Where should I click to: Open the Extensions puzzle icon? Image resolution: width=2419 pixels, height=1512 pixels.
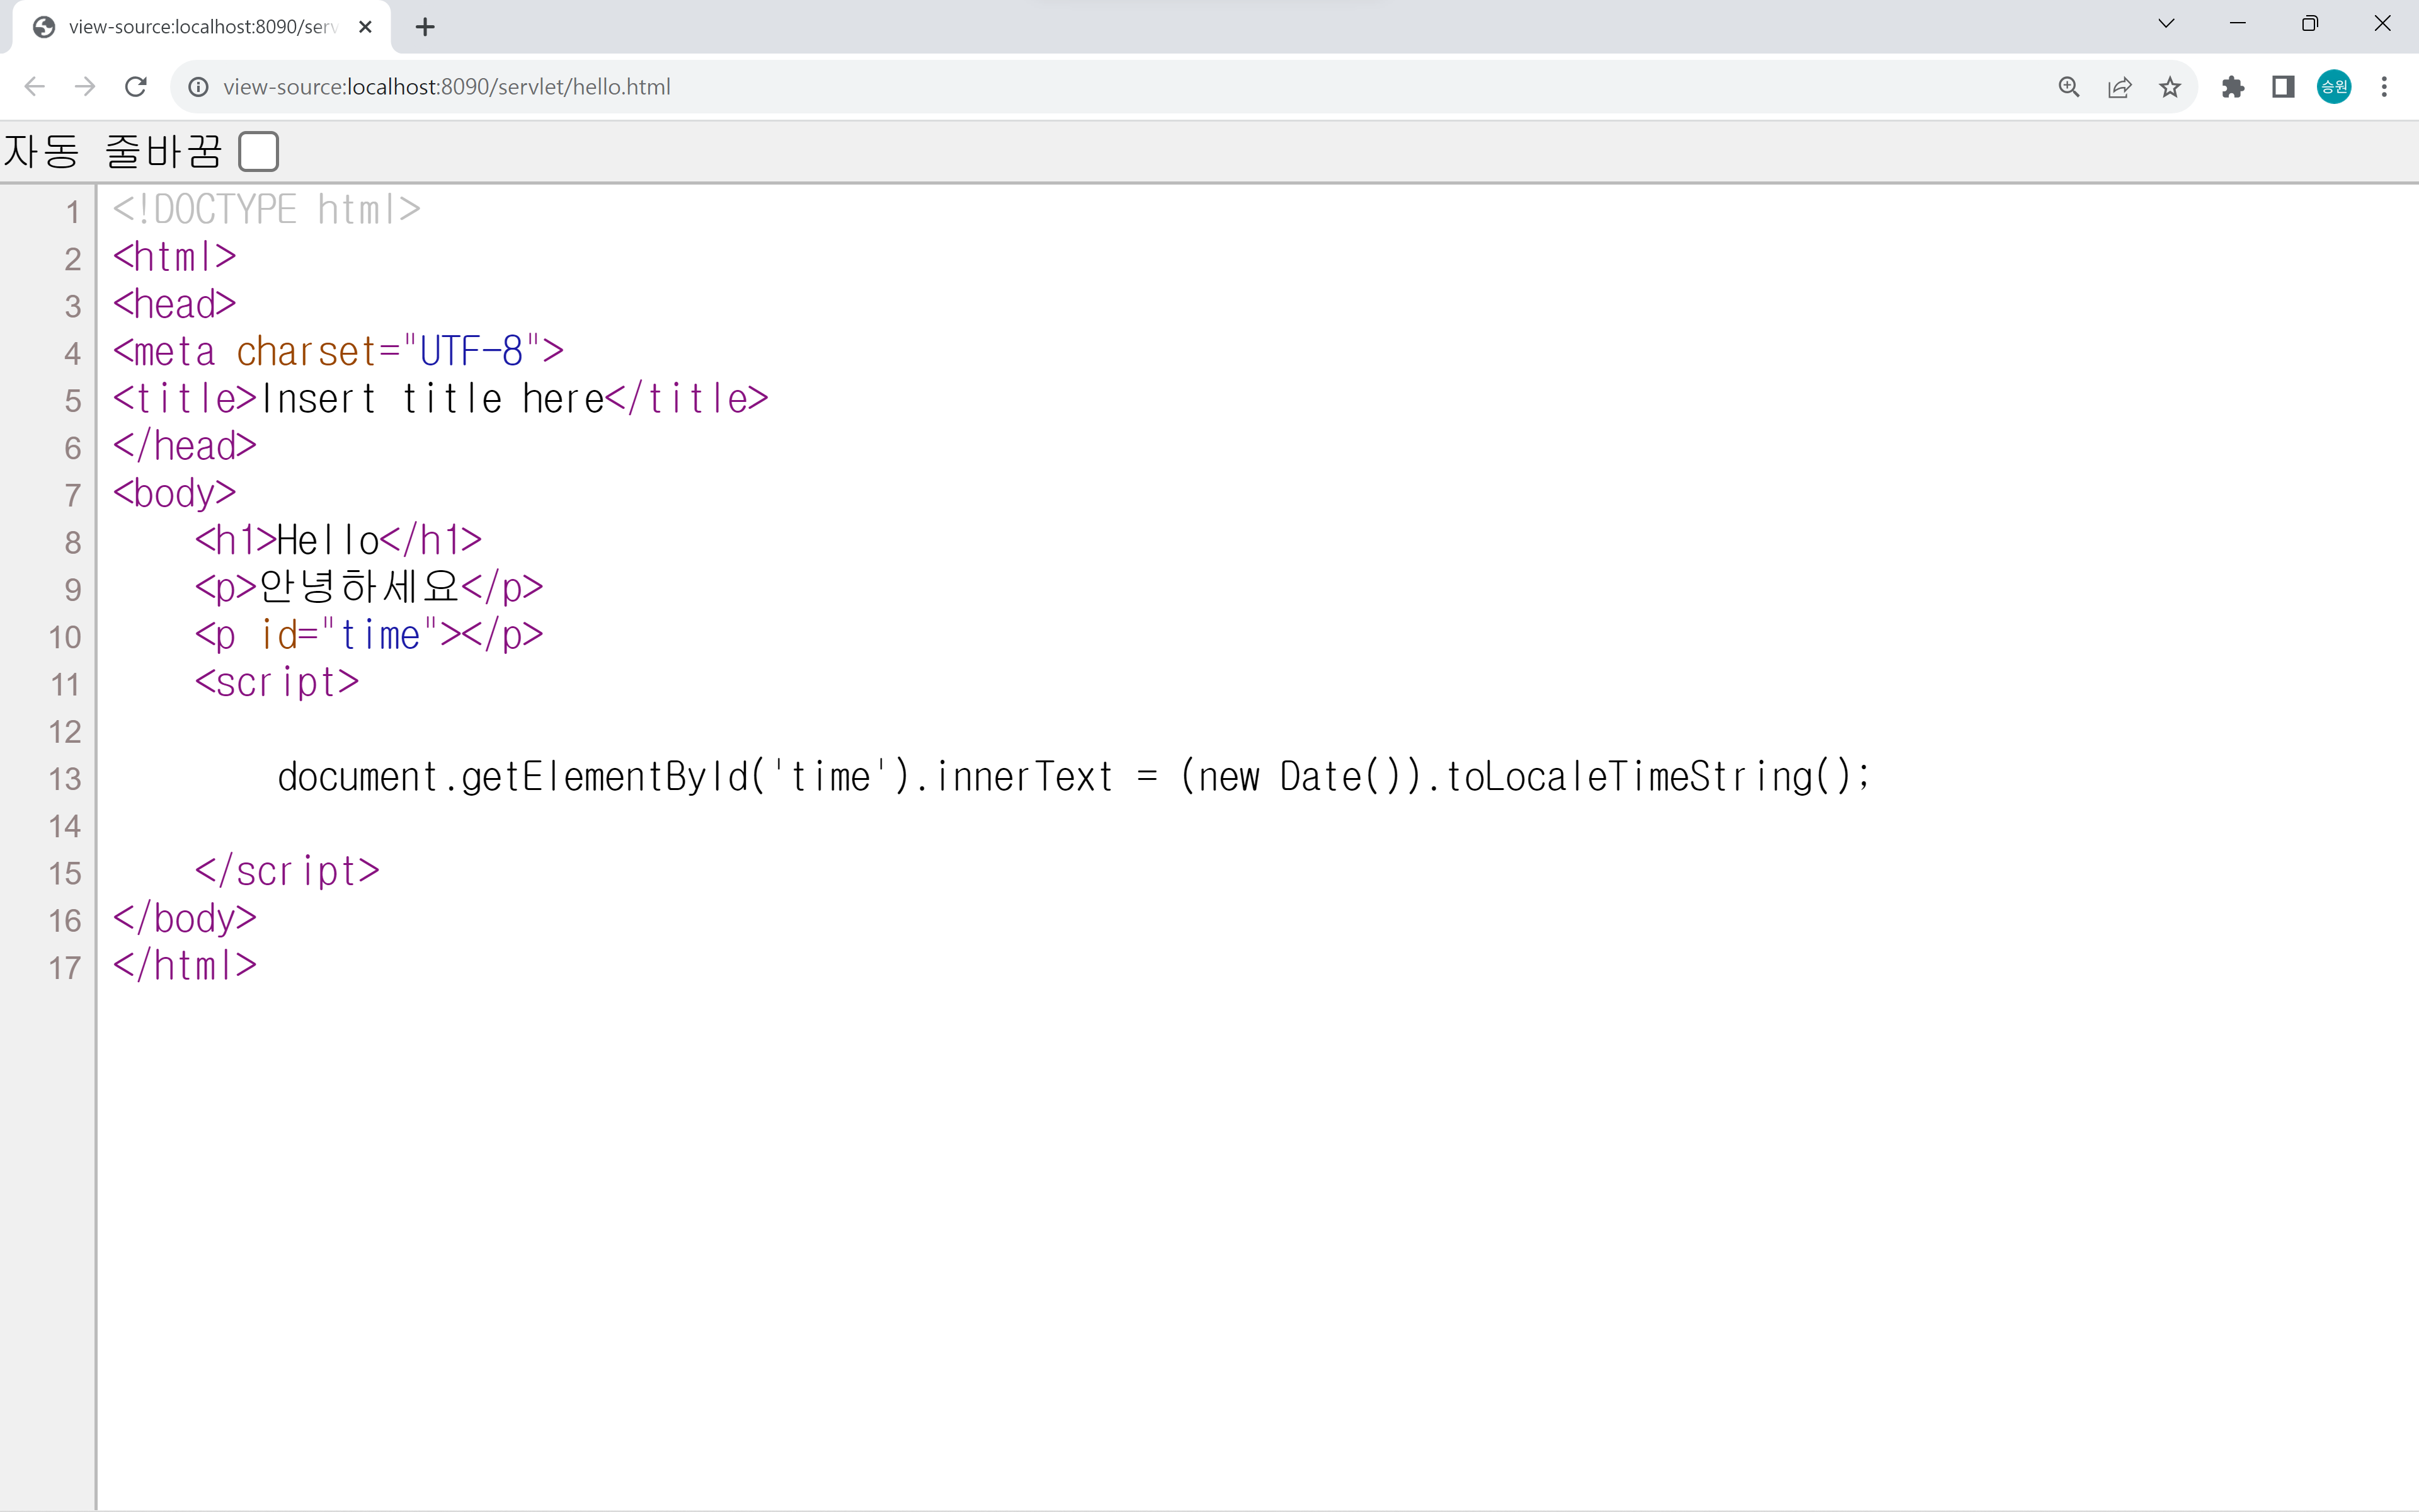[x=2233, y=87]
